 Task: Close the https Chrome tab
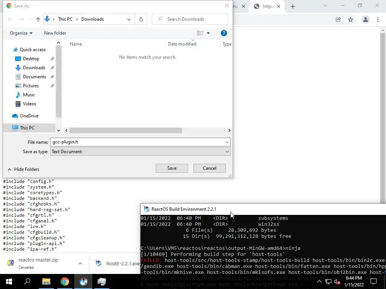[279, 7]
